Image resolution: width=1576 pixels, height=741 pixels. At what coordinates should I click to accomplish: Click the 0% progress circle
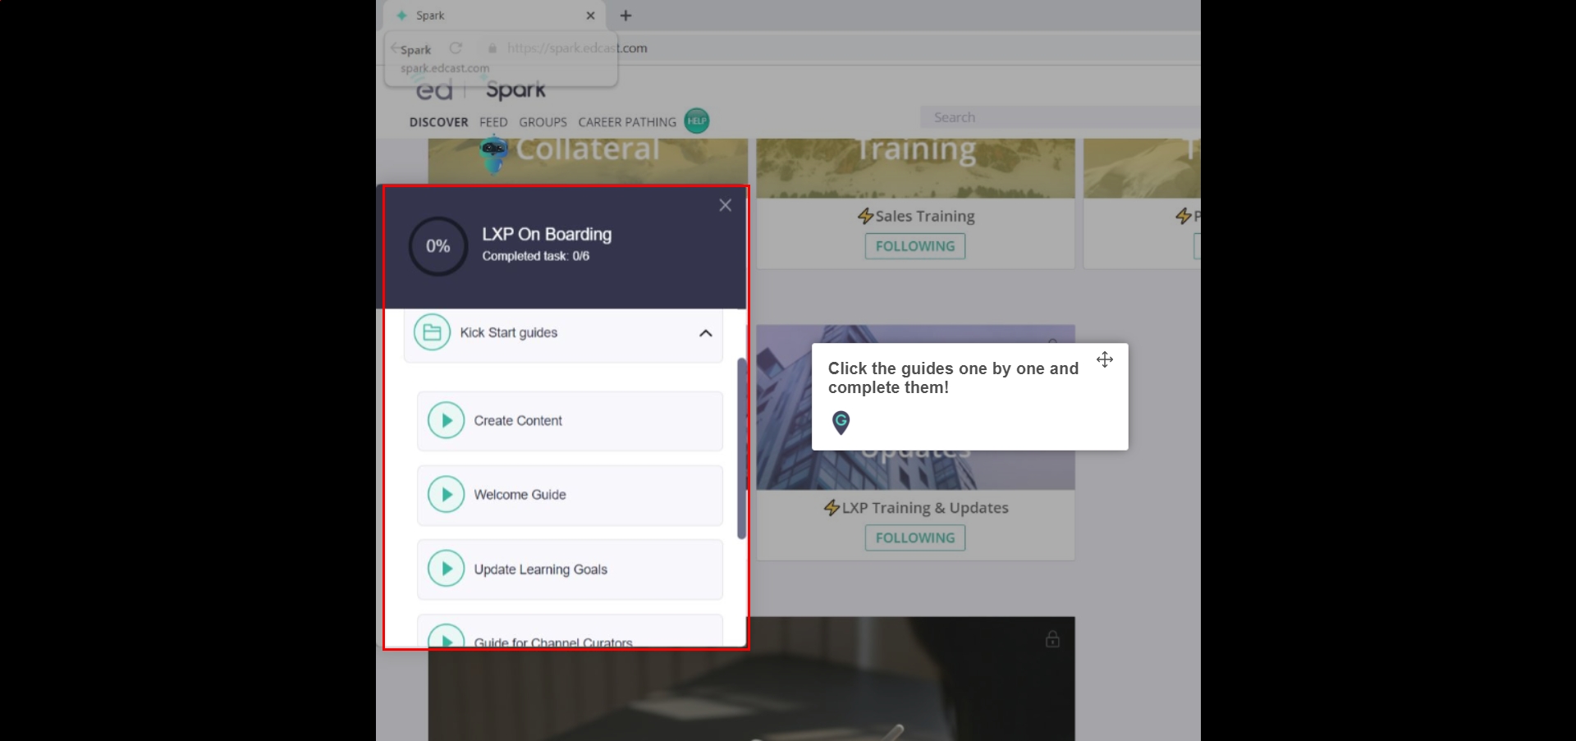tap(438, 246)
